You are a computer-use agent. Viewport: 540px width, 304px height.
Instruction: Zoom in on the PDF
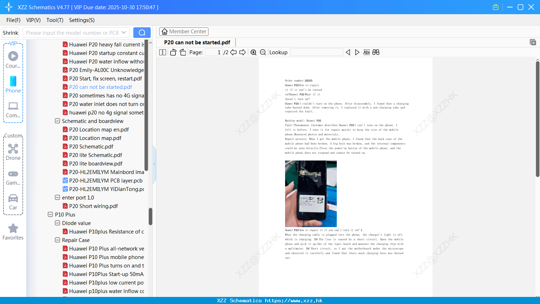click(254, 52)
